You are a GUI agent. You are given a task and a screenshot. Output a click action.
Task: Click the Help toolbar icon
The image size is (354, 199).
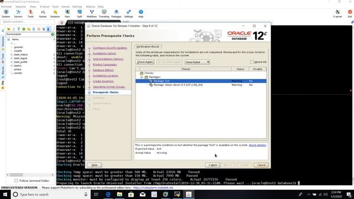[140, 13]
